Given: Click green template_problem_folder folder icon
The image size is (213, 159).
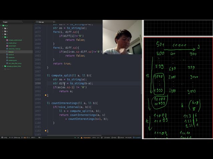Looking at the screenshot, I should [5, 66].
